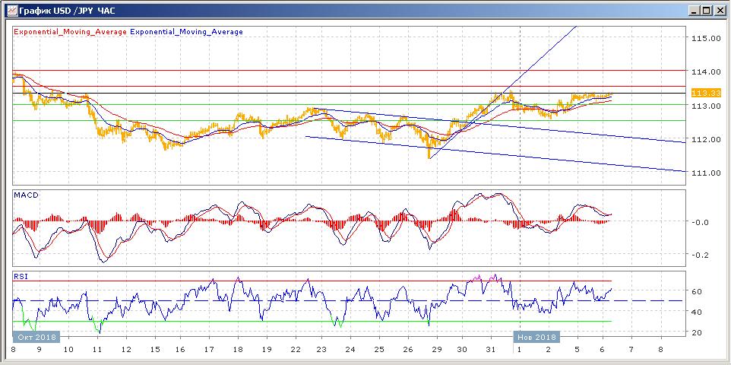Image resolution: width=731 pixels, height=365 pixels.
Task: Click the chart window icon in title bar
Action: click(11, 11)
